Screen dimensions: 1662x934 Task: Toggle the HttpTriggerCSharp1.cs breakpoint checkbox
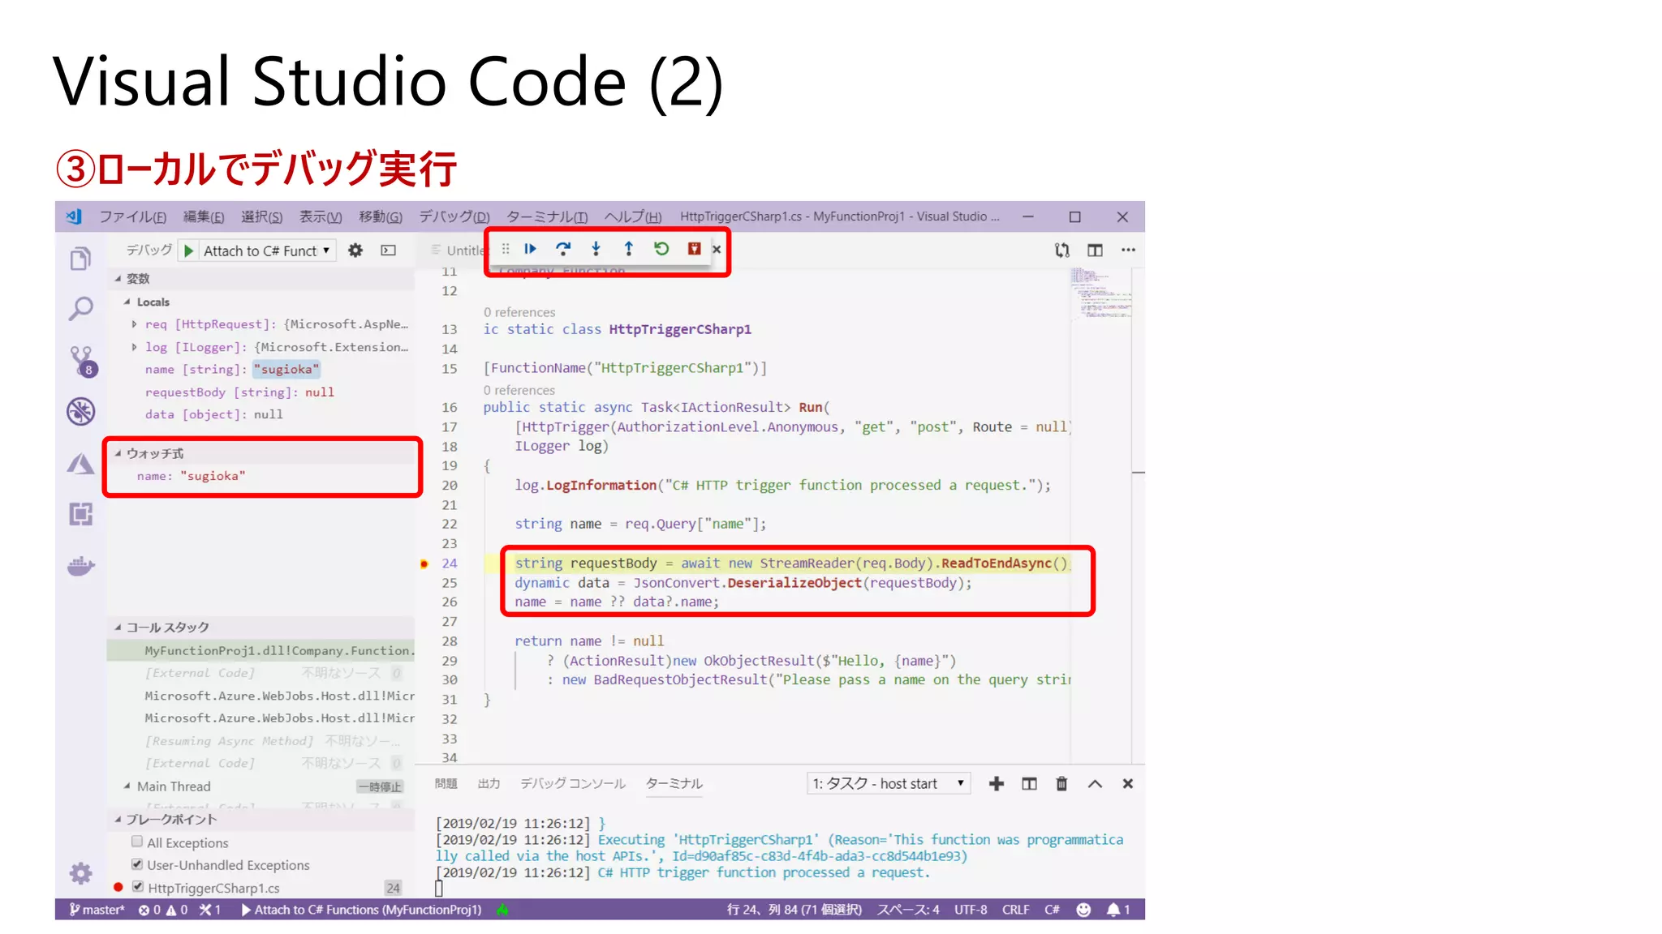137,887
